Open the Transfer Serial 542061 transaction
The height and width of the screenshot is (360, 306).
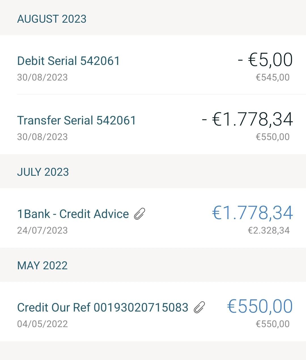(x=76, y=120)
